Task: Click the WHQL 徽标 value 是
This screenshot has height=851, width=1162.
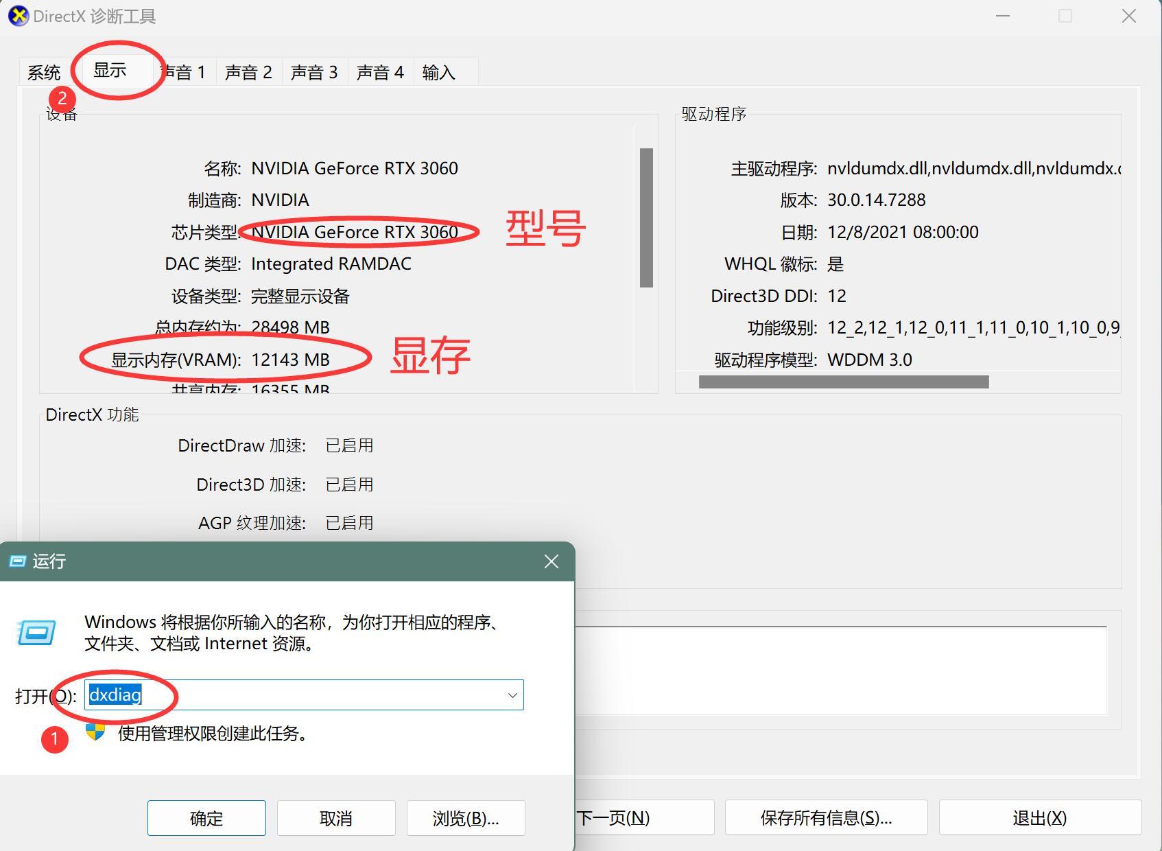Action: pyautogui.click(x=835, y=264)
